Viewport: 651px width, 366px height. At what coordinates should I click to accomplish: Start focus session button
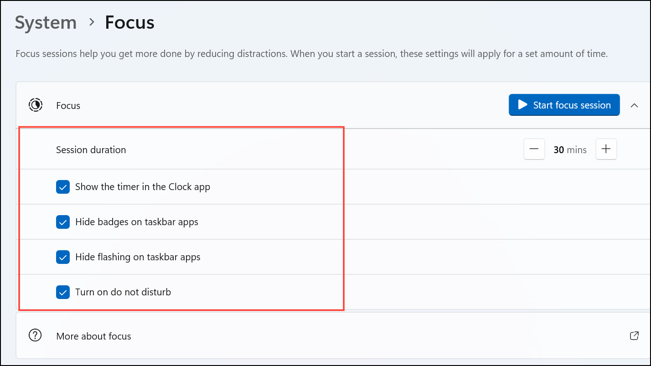(564, 105)
